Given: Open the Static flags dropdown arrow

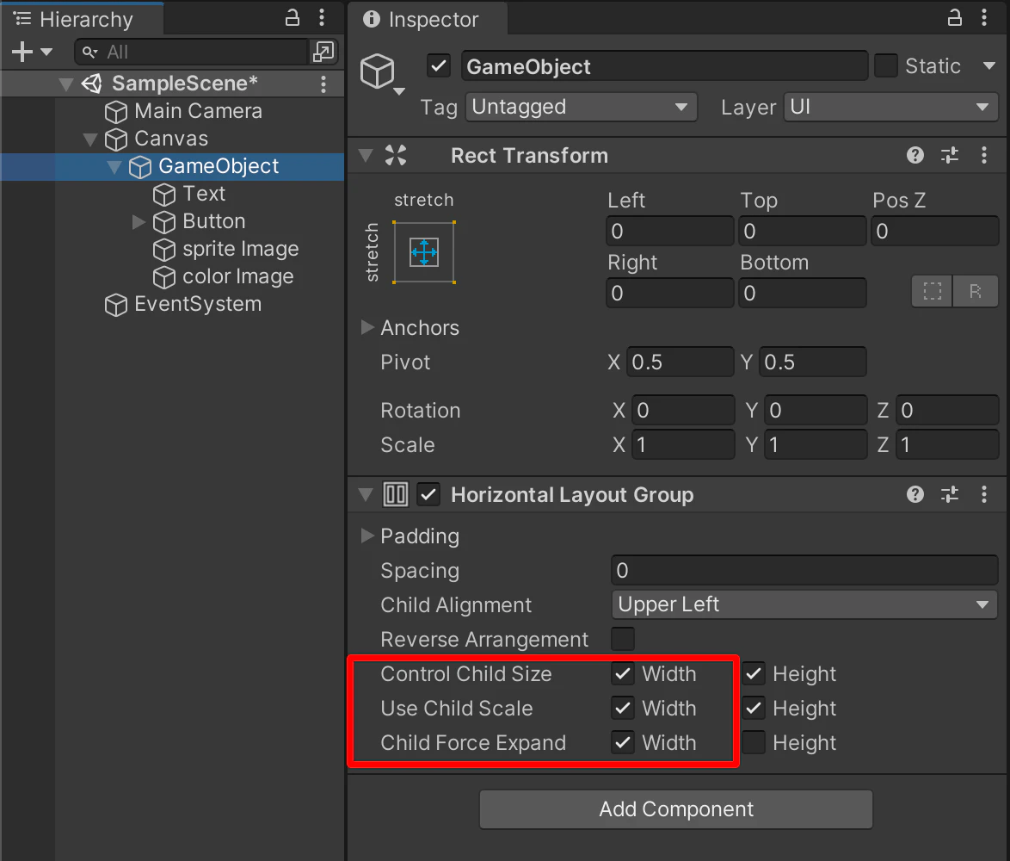Looking at the screenshot, I should point(988,65).
